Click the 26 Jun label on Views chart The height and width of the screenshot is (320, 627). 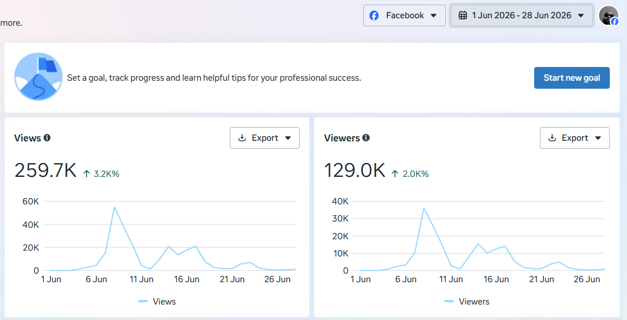277,279
